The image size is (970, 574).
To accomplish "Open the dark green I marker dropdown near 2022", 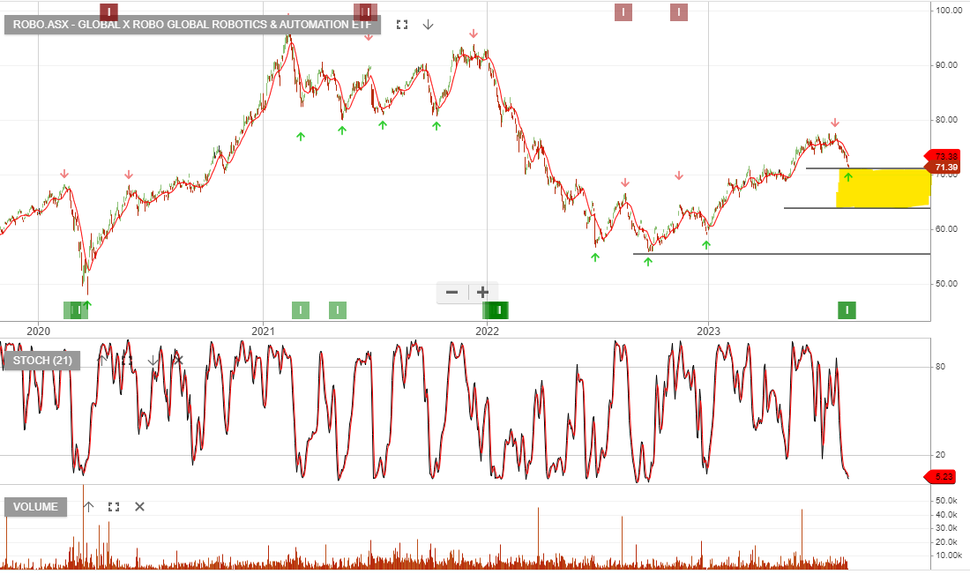I will click(496, 310).
